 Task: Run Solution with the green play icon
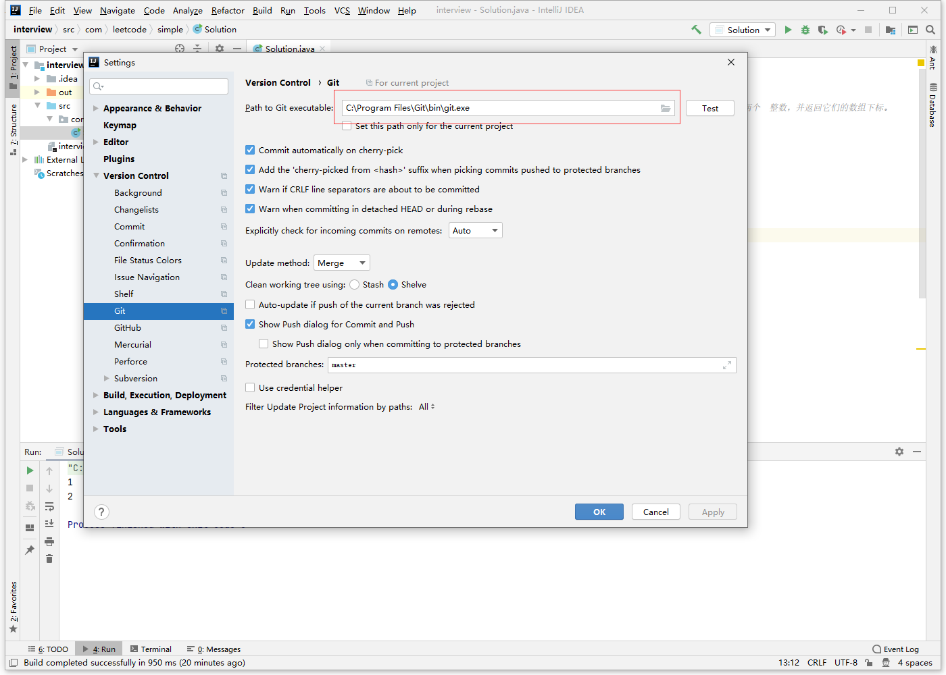pyautogui.click(x=788, y=30)
